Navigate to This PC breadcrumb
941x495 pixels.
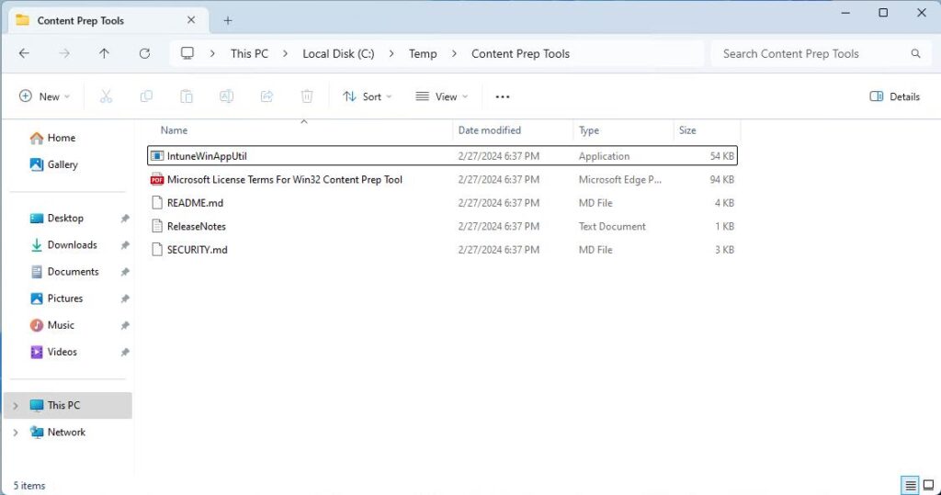click(249, 53)
